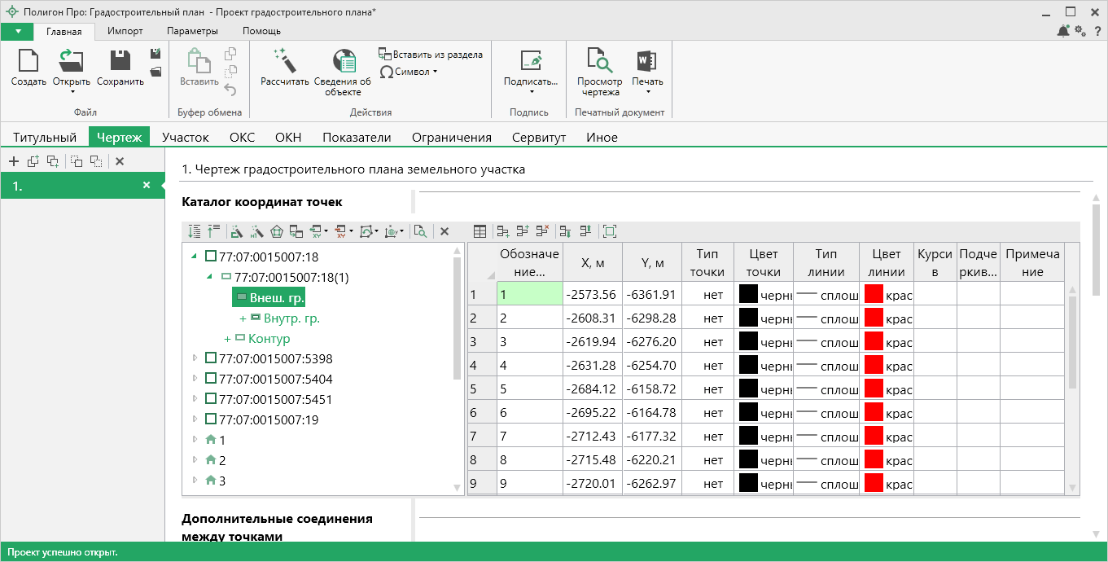Viewport: 1108px width, 562px height.
Task: Toggle the checkbox for 77:07:0015007:19
Action: (211, 419)
